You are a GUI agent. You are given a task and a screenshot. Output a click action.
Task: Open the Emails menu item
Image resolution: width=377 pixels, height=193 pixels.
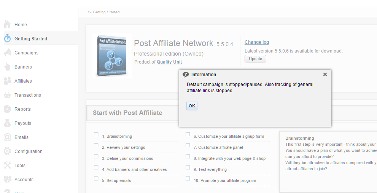click(x=21, y=137)
